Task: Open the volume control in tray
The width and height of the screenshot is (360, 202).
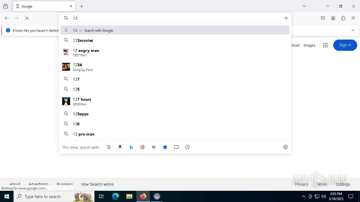Action: click(324, 196)
